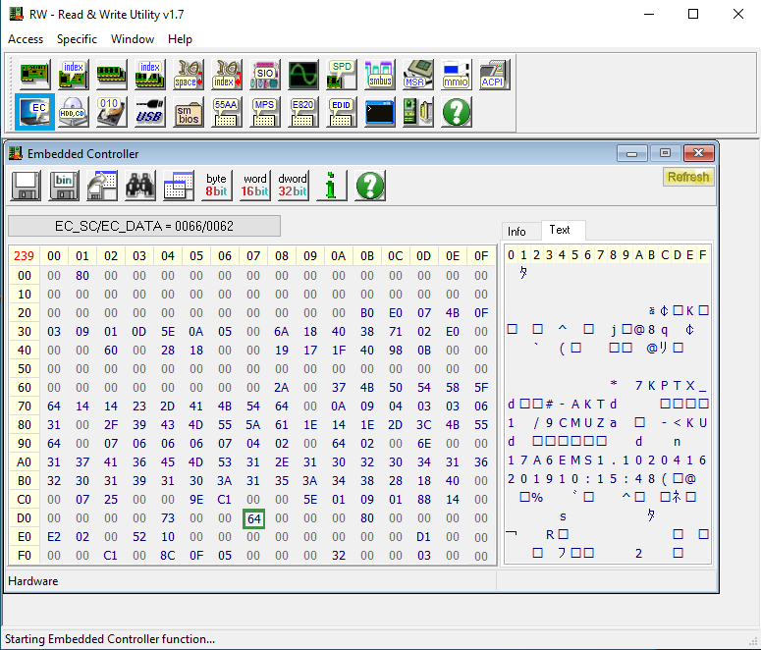The height and width of the screenshot is (650, 761).
Task: Select the B0 cell in row 20
Action: (x=367, y=313)
